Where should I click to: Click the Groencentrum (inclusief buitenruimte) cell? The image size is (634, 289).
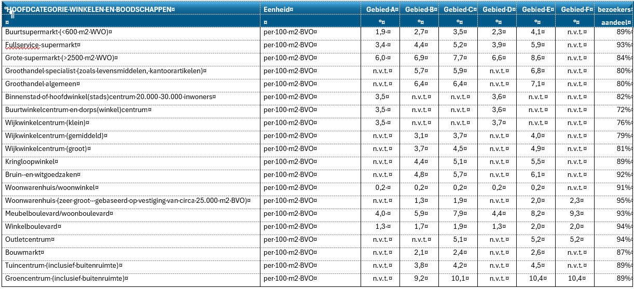coord(66,278)
